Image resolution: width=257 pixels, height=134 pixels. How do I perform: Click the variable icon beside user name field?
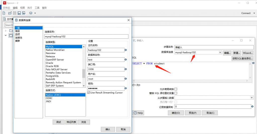[126, 79]
